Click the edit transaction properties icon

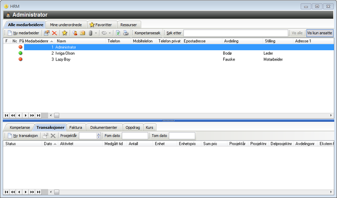[45, 136]
